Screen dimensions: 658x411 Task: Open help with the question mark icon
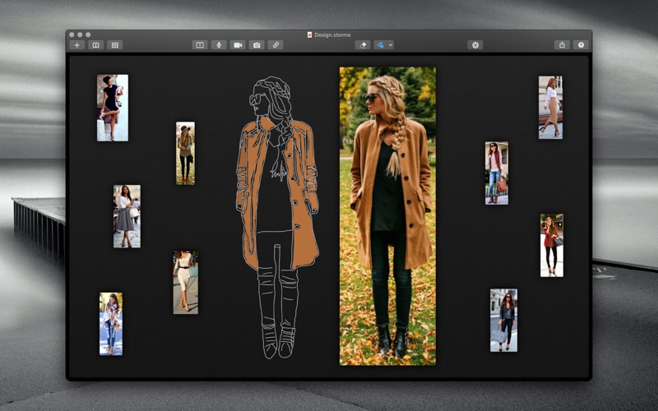pos(582,45)
